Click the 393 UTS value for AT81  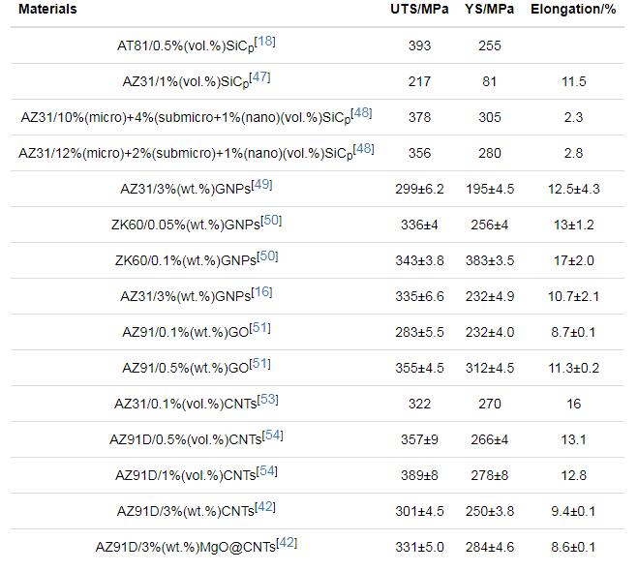(420, 45)
